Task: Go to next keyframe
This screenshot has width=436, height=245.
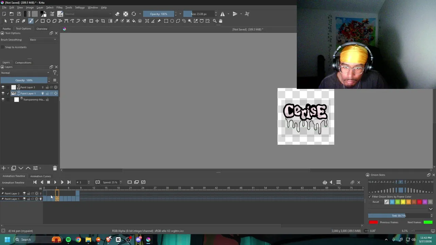Action: click(69, 182)
